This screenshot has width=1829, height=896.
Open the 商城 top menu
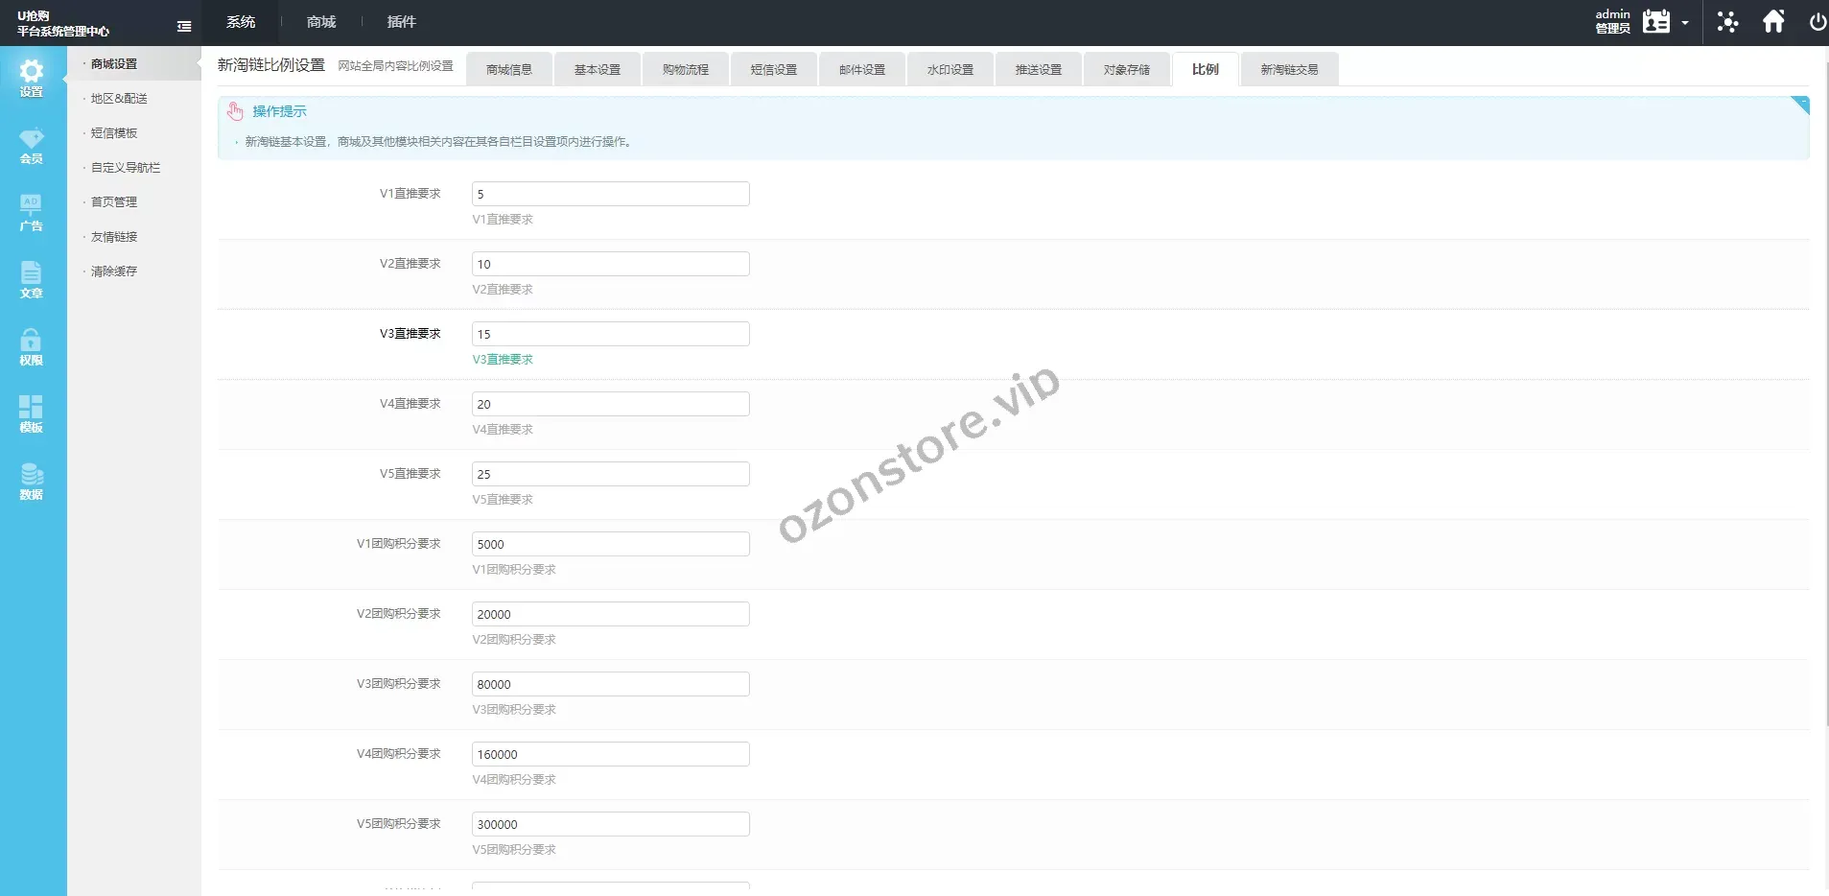[x=321, y=22]
